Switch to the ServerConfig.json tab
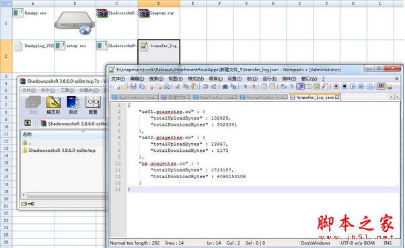 click(x=262, y=97)
